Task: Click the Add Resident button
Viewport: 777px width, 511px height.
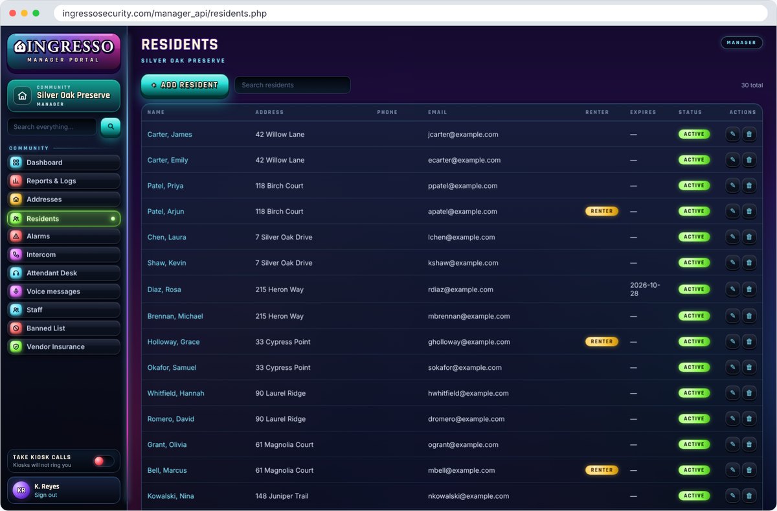Action: pos(185,85)
